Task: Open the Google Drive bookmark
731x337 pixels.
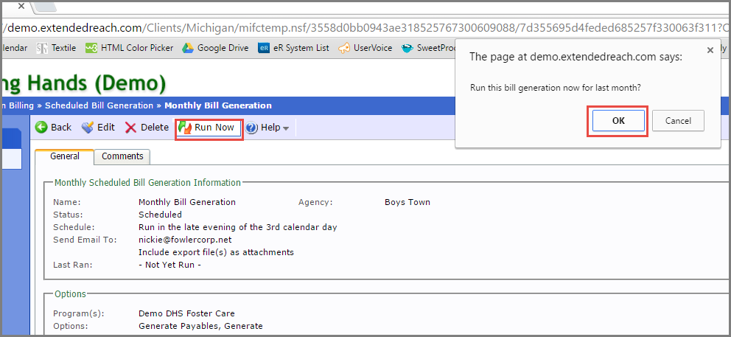Action: (x=215, y=48)
